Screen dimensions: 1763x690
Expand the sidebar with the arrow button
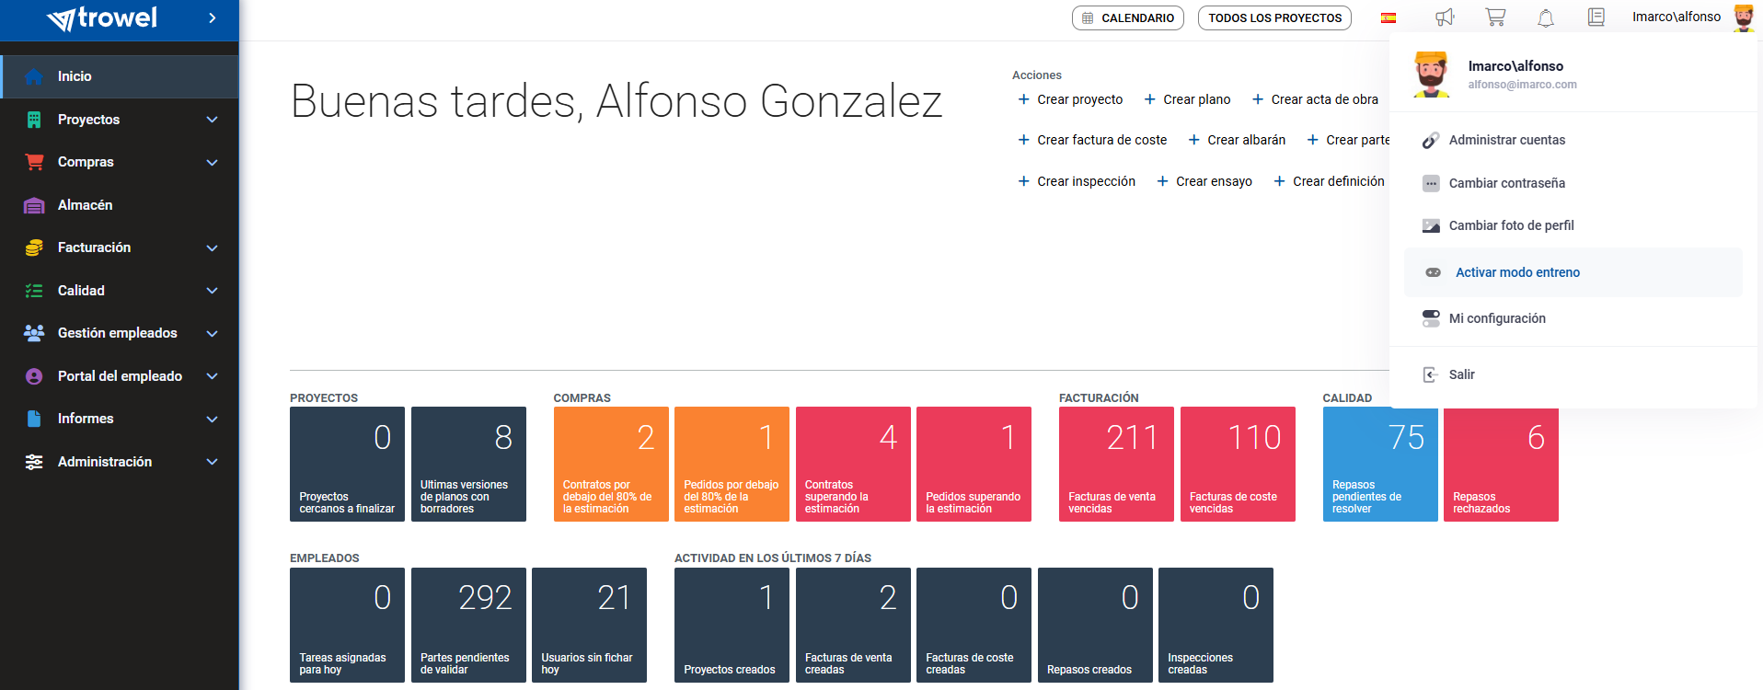tap(213, 17)
